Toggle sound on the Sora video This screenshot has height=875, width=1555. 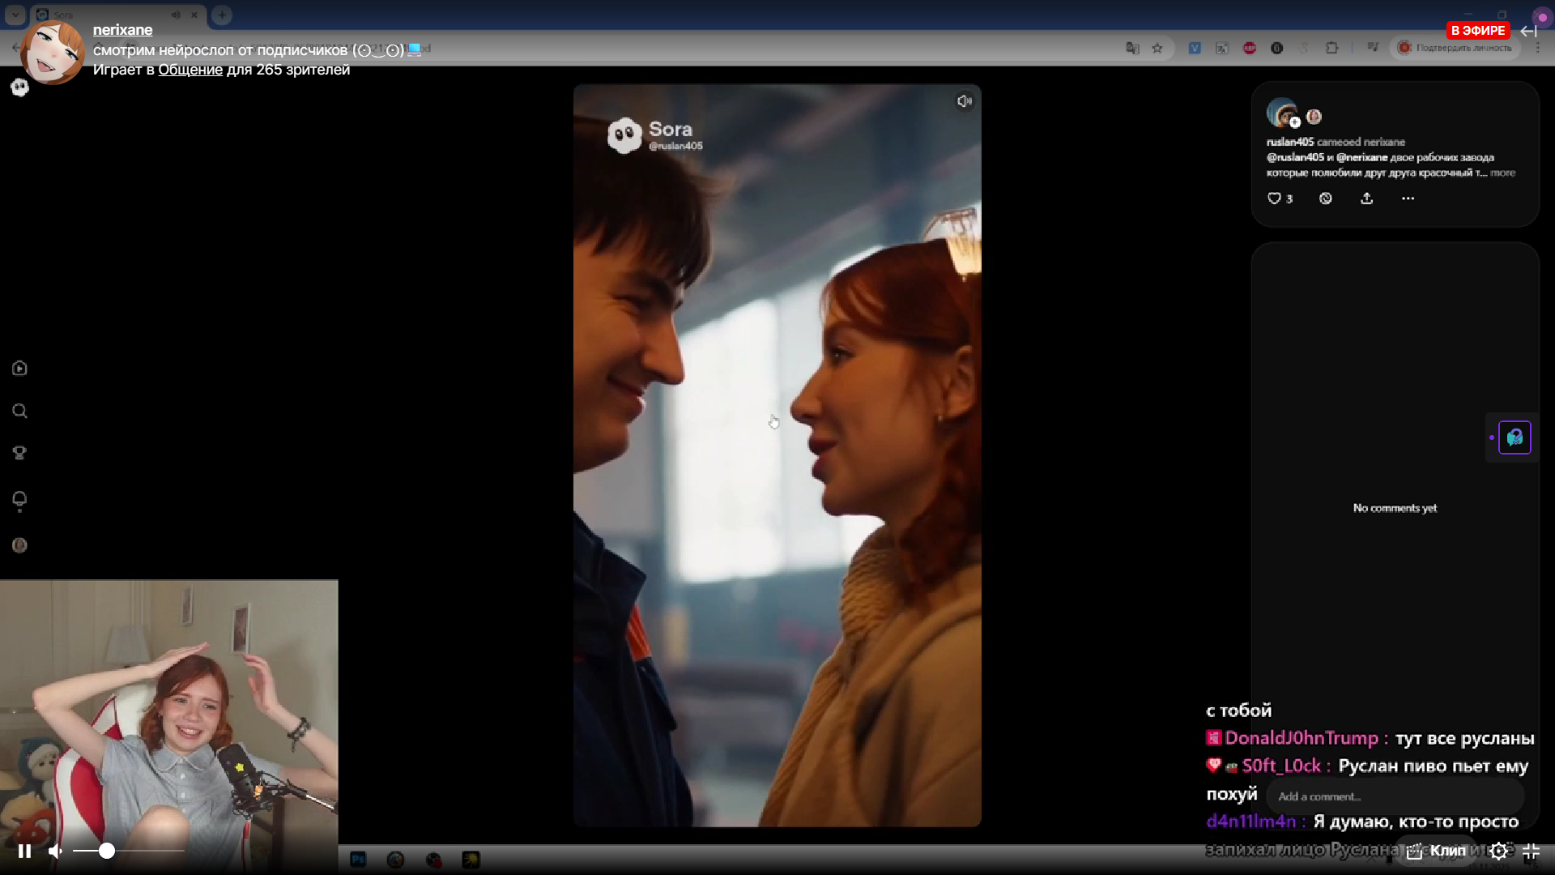[x=964, y=101]
